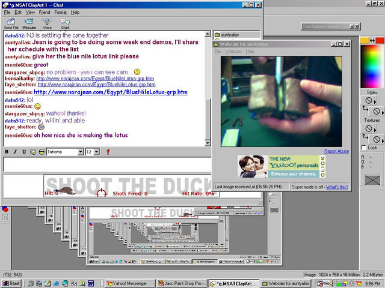385x288 pixels.
Task: Open bonsaikathy's BlueNileLotus link
Action: coord(95,79)
